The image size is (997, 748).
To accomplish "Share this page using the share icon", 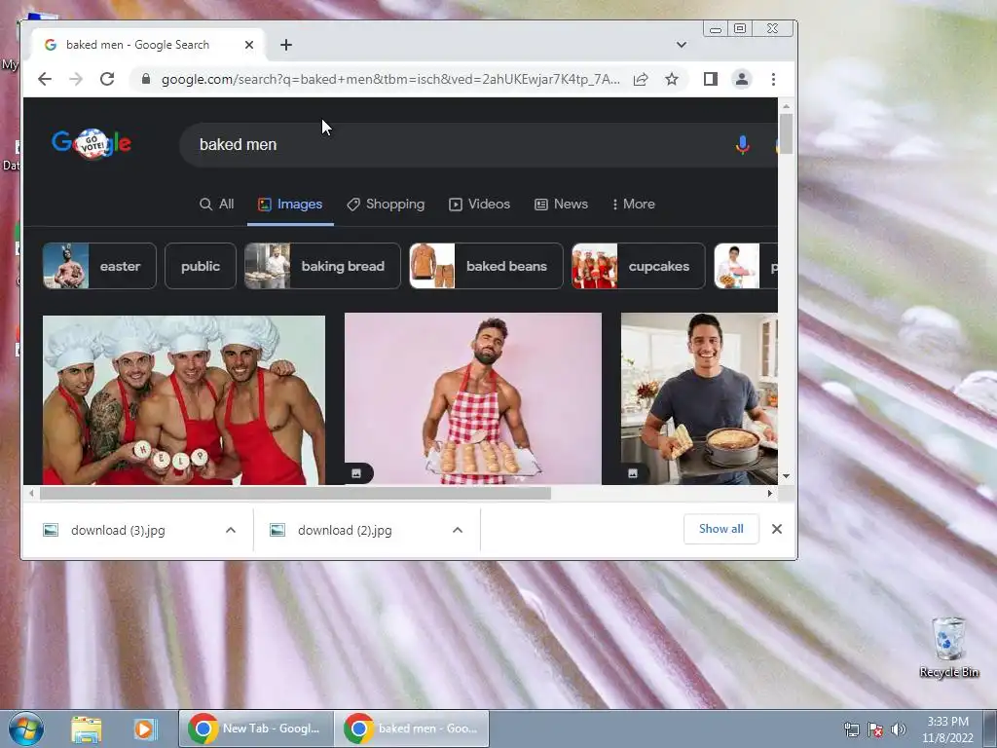I will point(641,79).
